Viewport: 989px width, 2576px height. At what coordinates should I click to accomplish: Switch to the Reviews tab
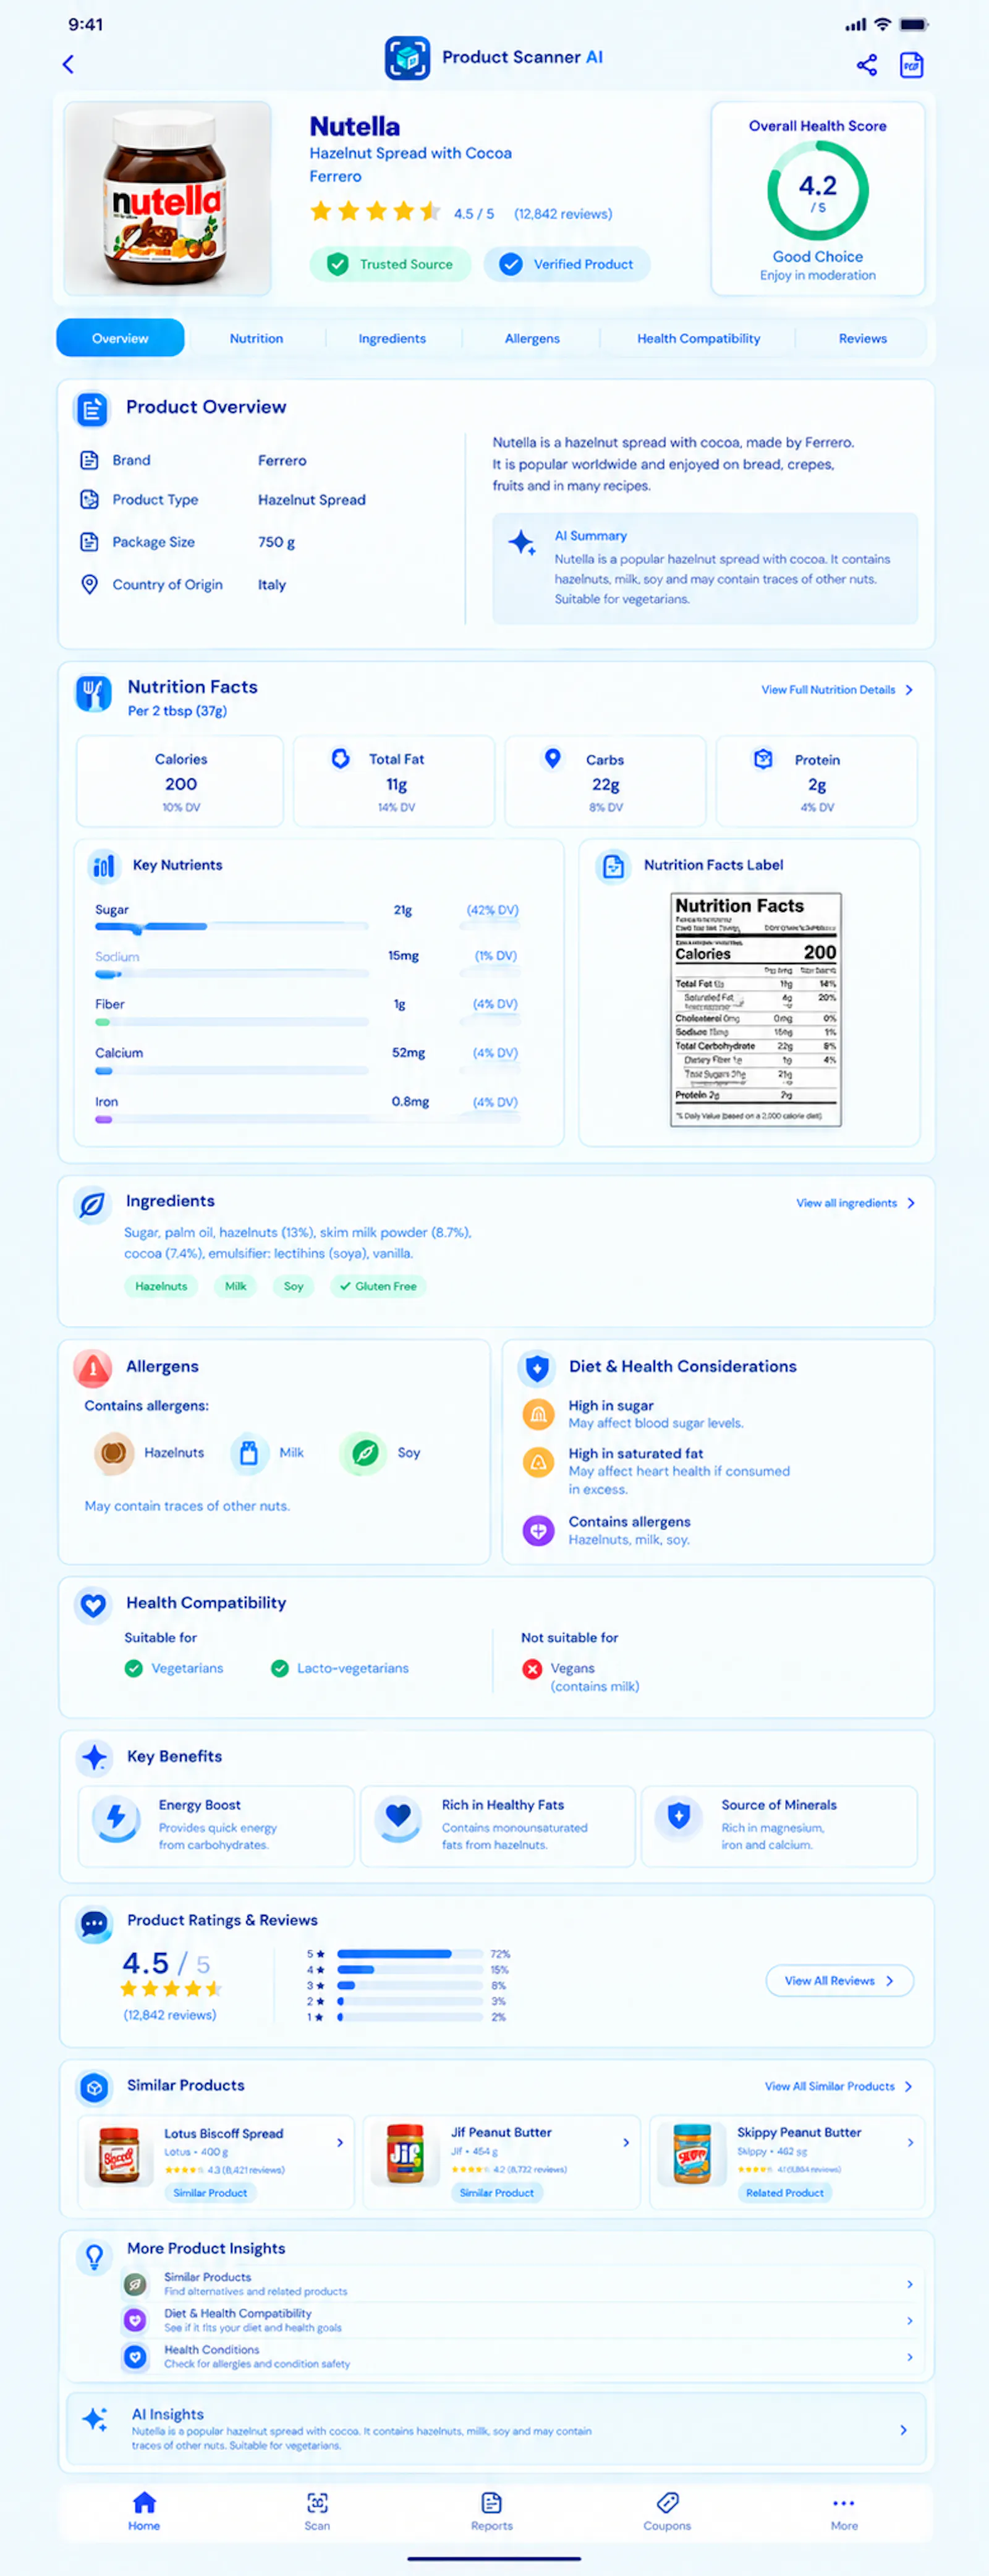[x=862, y=338]
